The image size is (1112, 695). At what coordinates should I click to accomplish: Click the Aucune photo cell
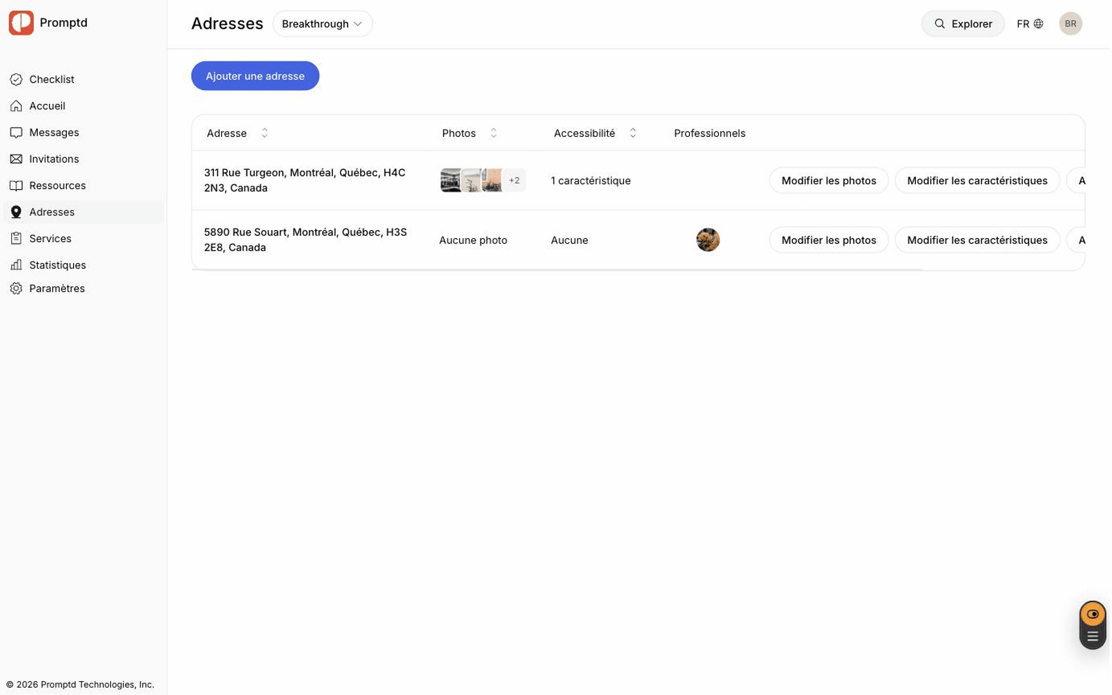click(x=473, y=240)
